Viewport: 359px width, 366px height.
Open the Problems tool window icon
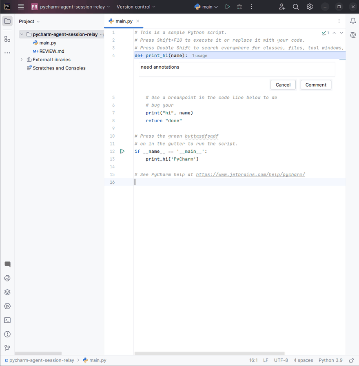pyautogui.click(x=7, y=334)
